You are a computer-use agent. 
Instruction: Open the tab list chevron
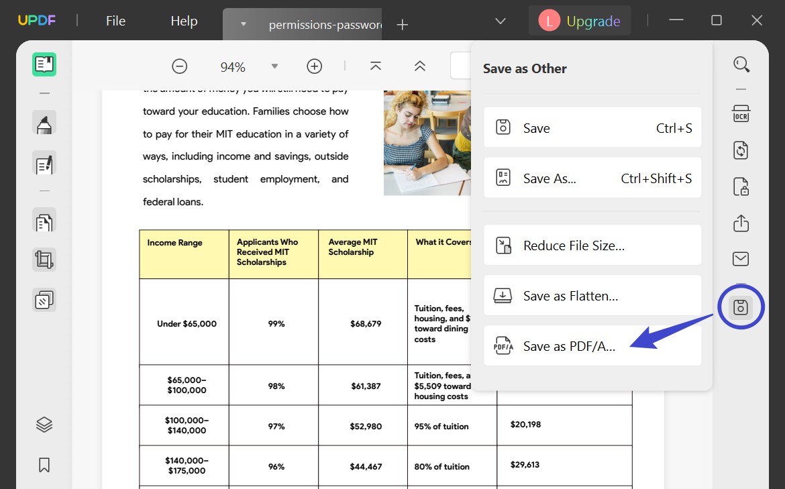500,21
